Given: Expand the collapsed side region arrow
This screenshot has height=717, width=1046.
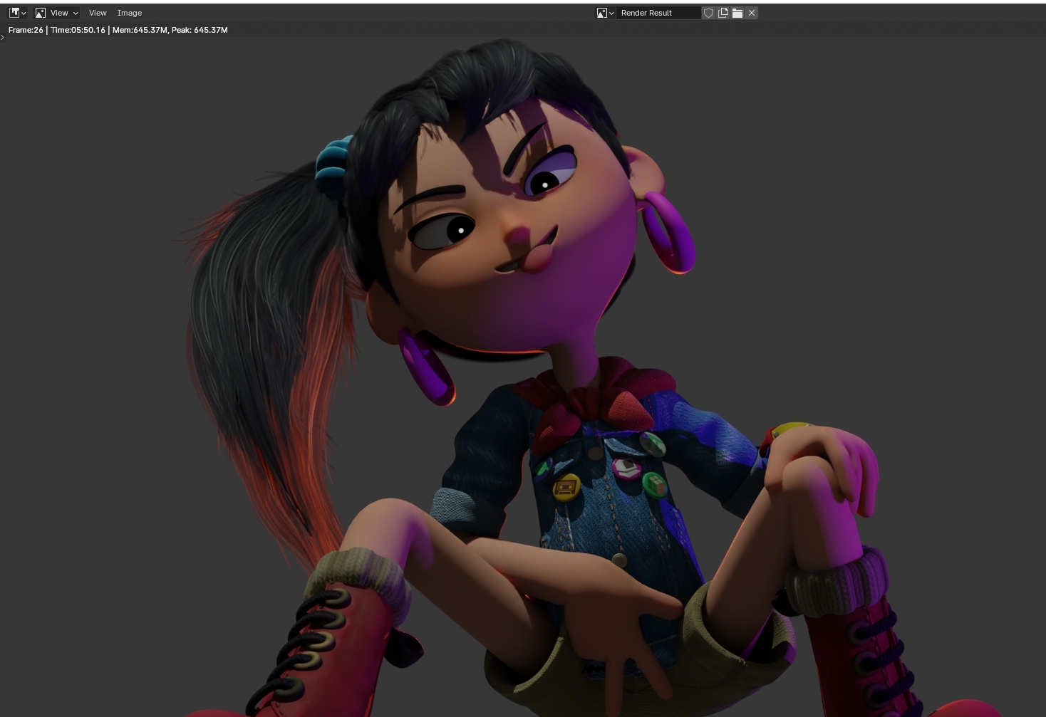Looking at the screenshot, I should pos(3,38).
